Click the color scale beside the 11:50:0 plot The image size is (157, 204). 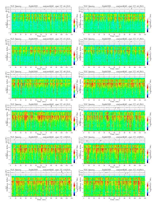click(x=148, y=189)
